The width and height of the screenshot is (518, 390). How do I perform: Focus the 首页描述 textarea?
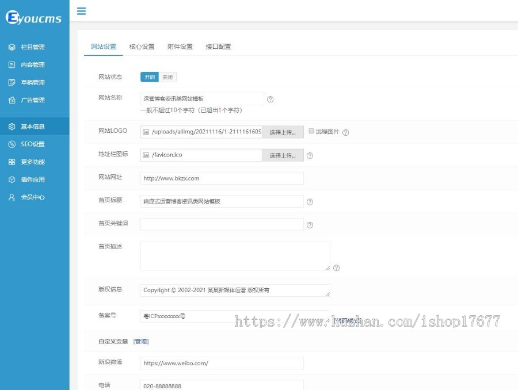click(235, 256)
